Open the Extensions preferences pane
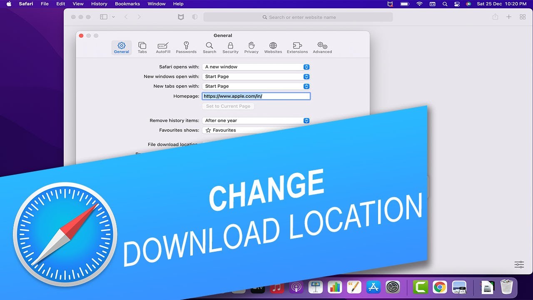 [x=297, y=47]
